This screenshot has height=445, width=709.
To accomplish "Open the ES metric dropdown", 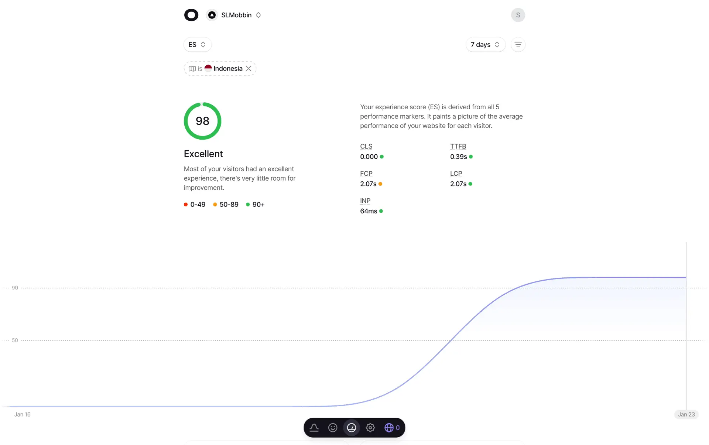I will (197, 45).
